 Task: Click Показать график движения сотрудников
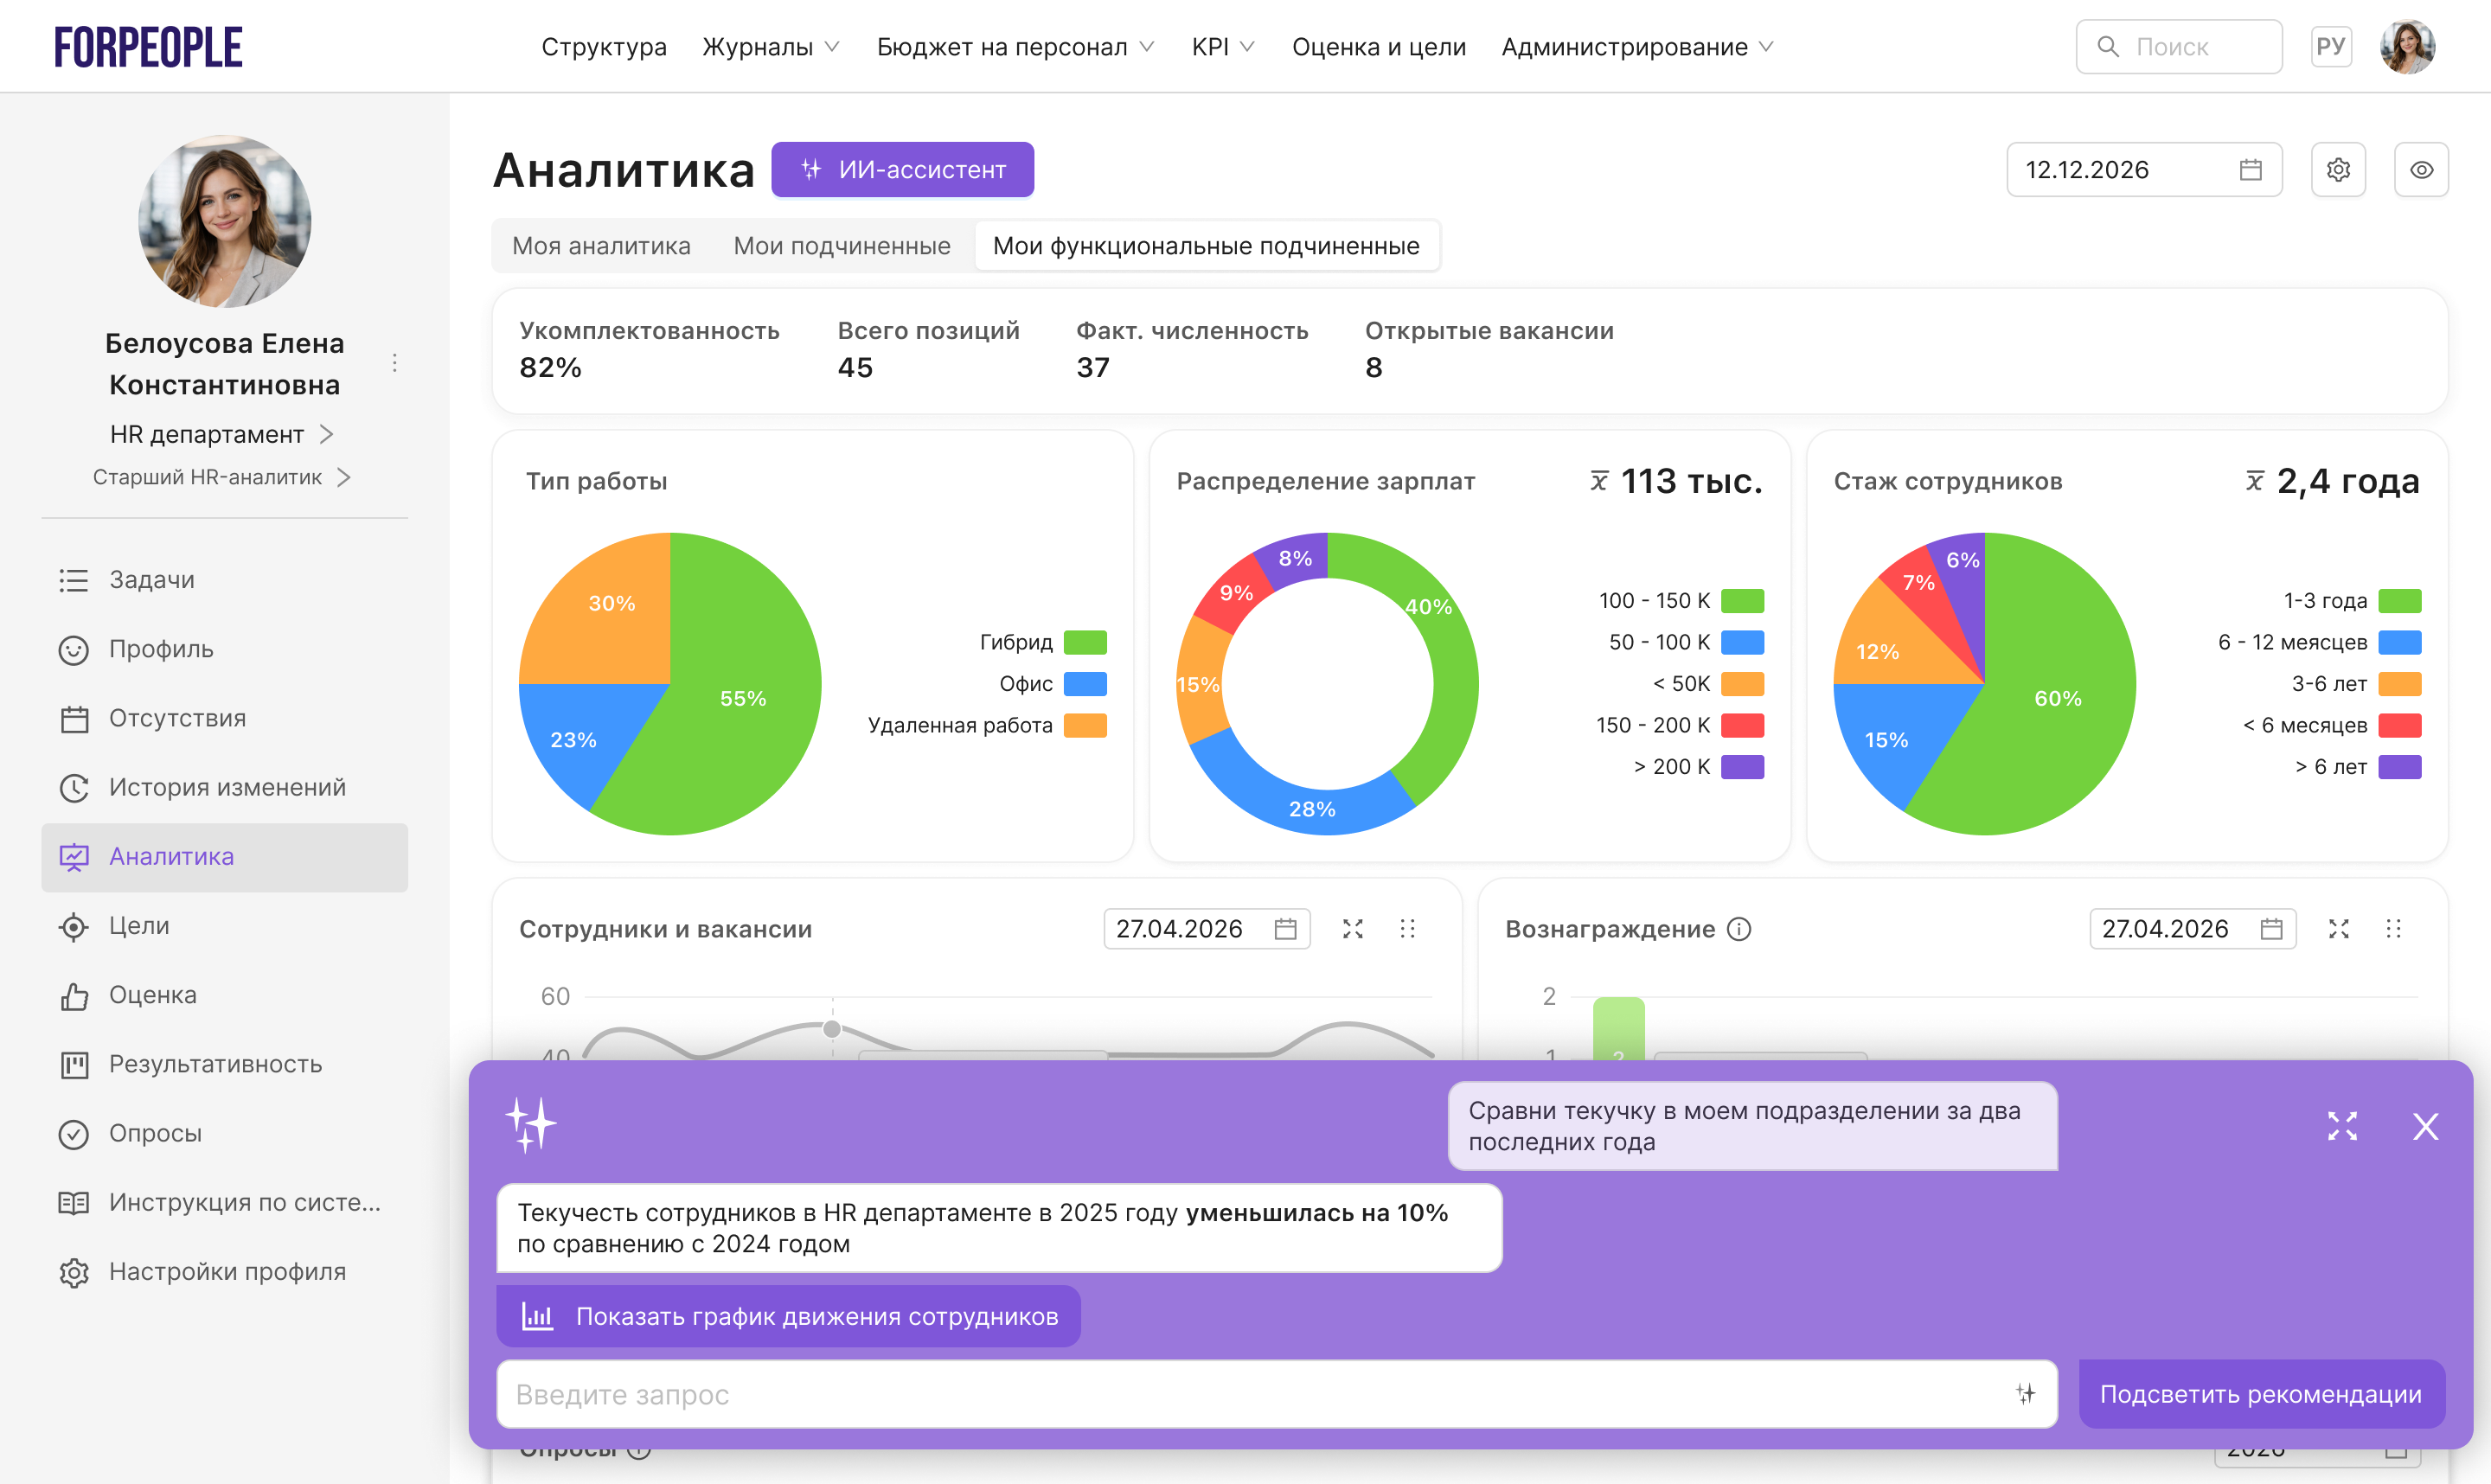(788, 1316)
